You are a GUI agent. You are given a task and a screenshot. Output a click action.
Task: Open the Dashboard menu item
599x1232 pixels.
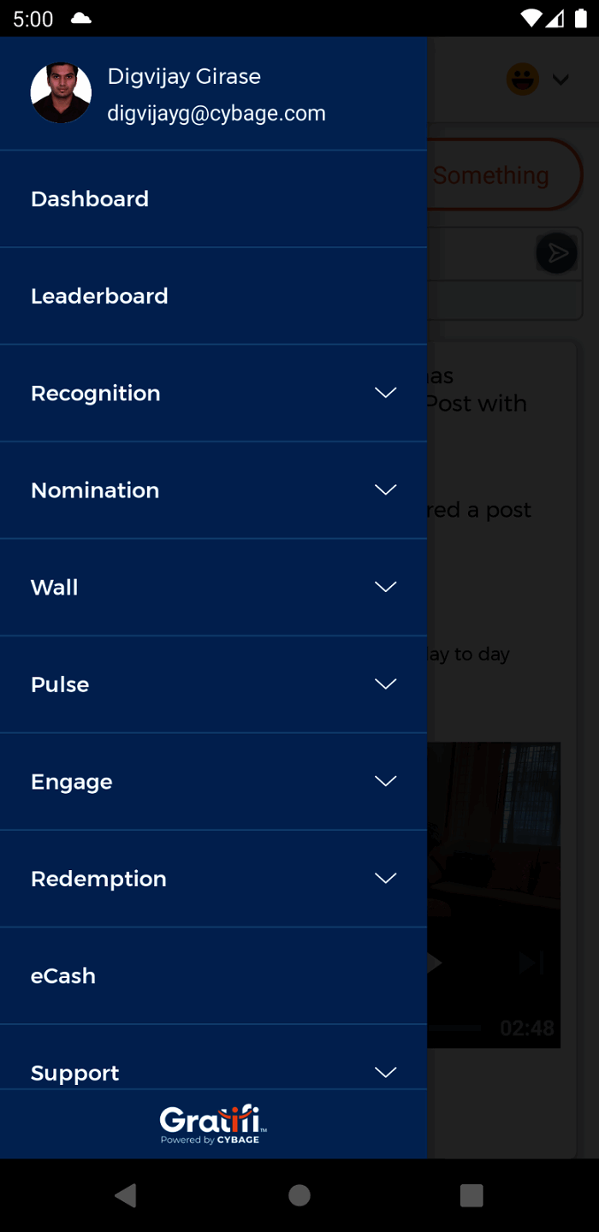pyautogui.click(x=90, y=199)
